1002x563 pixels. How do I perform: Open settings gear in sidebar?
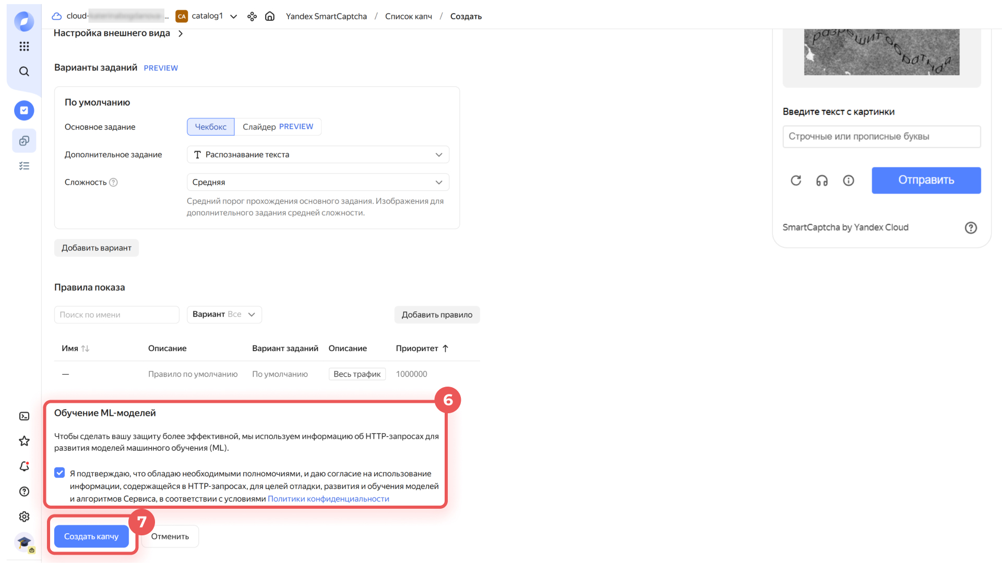pos(24,517)
